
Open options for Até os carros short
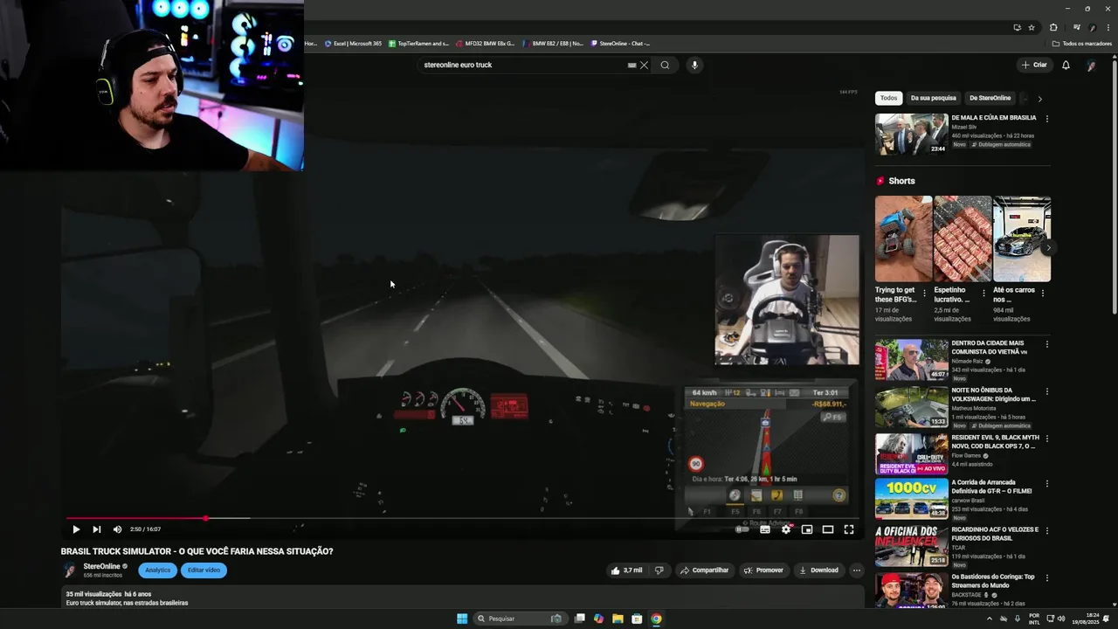click(1044, 293)
